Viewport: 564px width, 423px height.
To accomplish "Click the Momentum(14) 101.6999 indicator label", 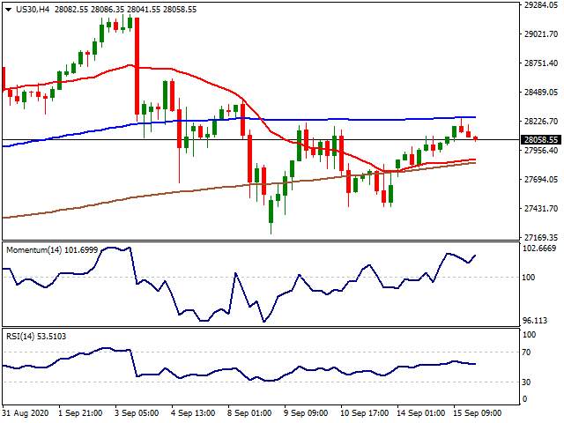I will pos(52,249).
